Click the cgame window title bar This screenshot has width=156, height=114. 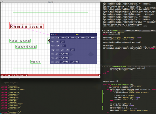pyautogui.click(x=50, y=2)
